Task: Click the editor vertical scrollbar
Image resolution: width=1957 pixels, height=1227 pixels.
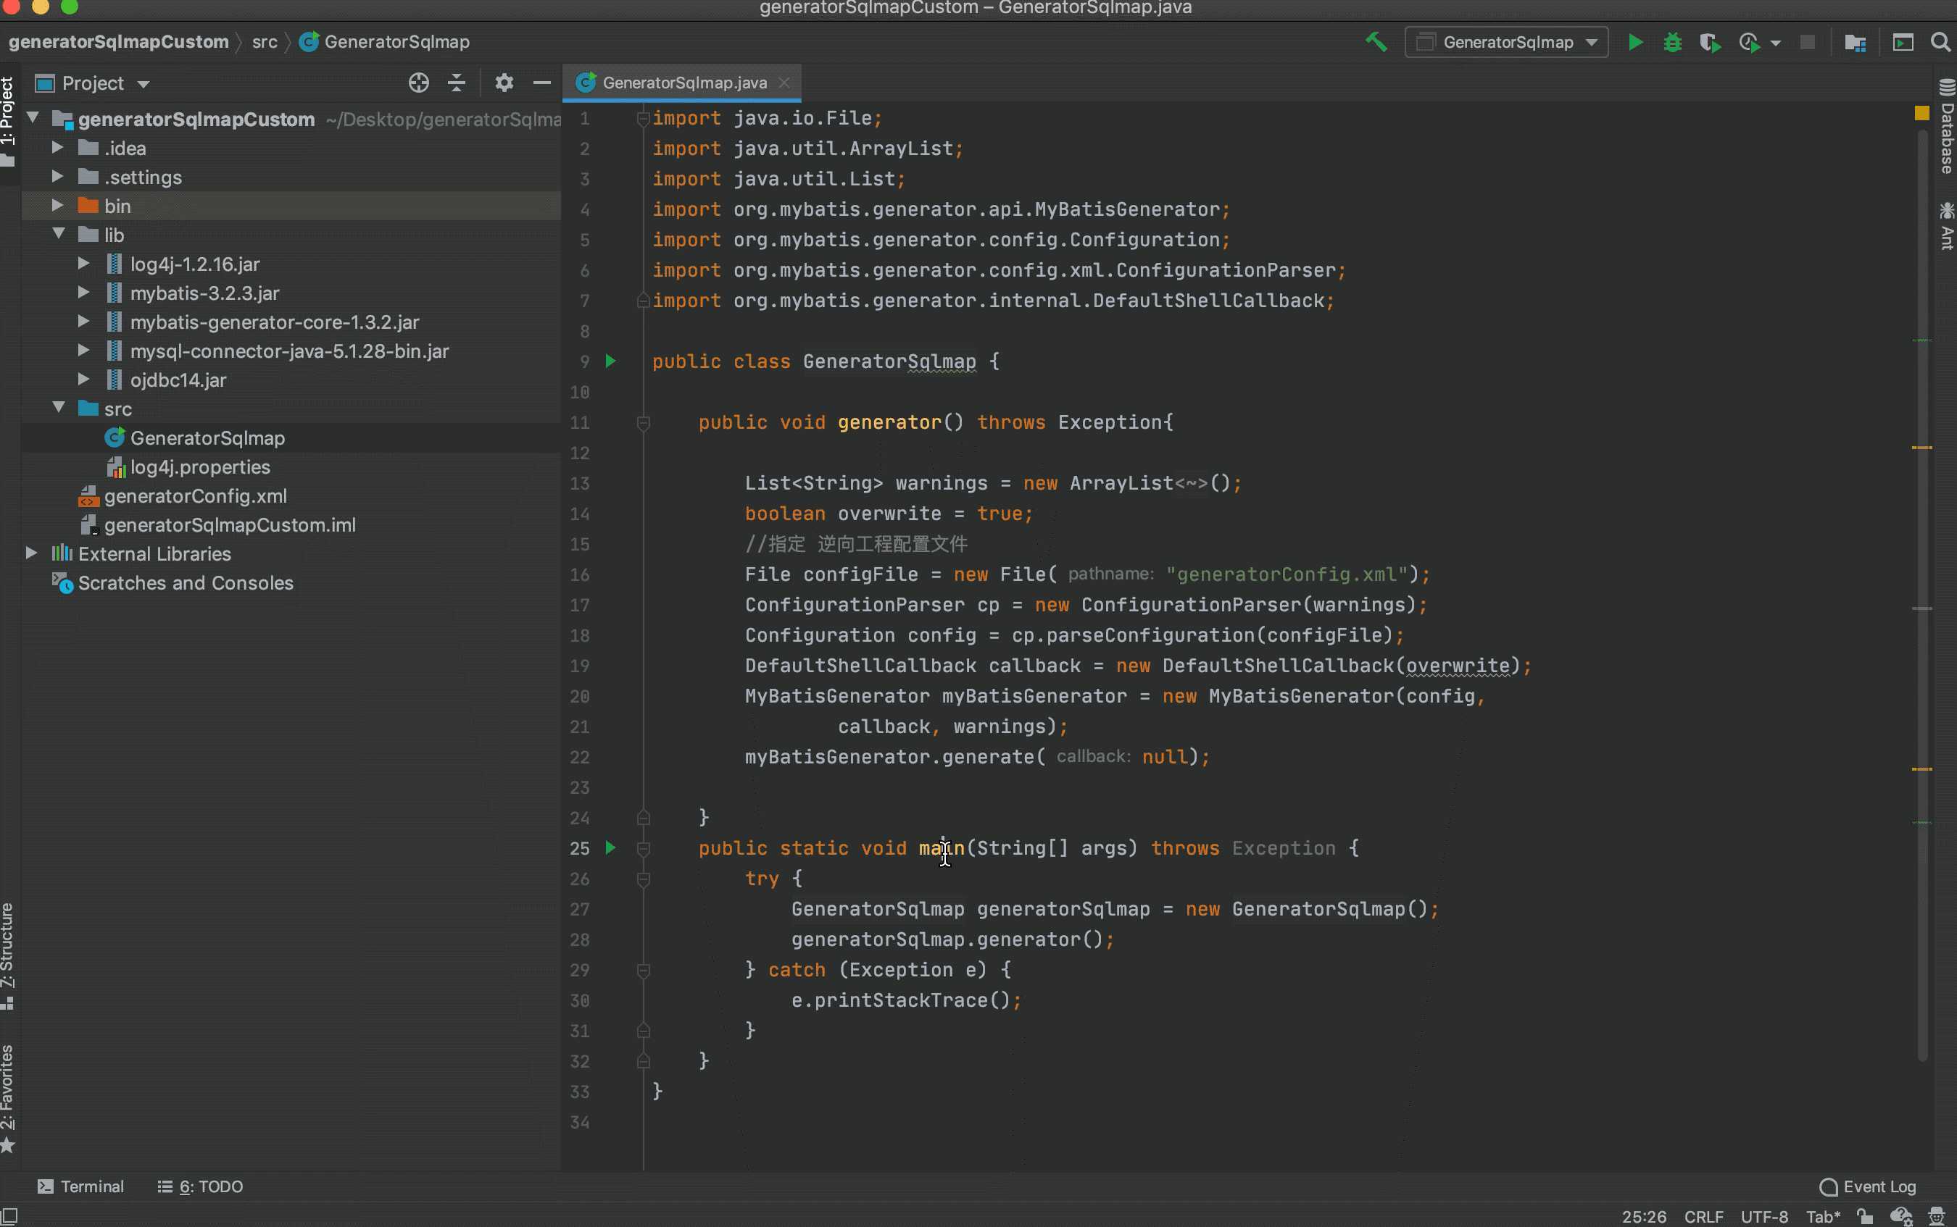Action: pyautogui.click(x=1922, y=596)
